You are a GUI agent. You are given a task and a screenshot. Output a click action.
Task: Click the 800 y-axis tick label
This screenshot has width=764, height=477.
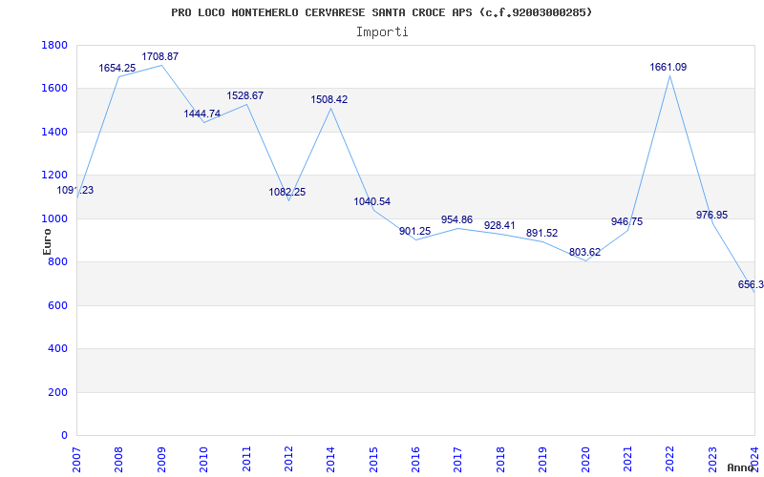(x=58, y=262)
